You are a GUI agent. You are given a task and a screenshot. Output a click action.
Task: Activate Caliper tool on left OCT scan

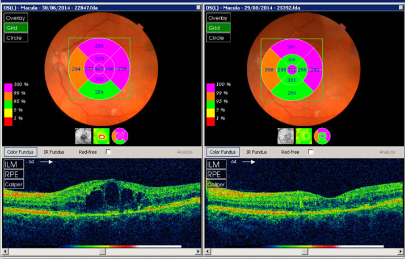(x=14, y=184)
